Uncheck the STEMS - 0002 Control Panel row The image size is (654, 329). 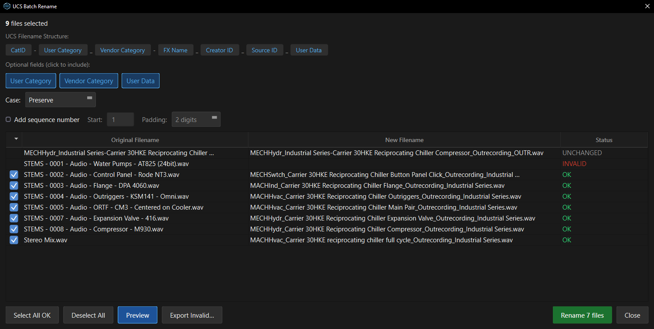(14, 175)
